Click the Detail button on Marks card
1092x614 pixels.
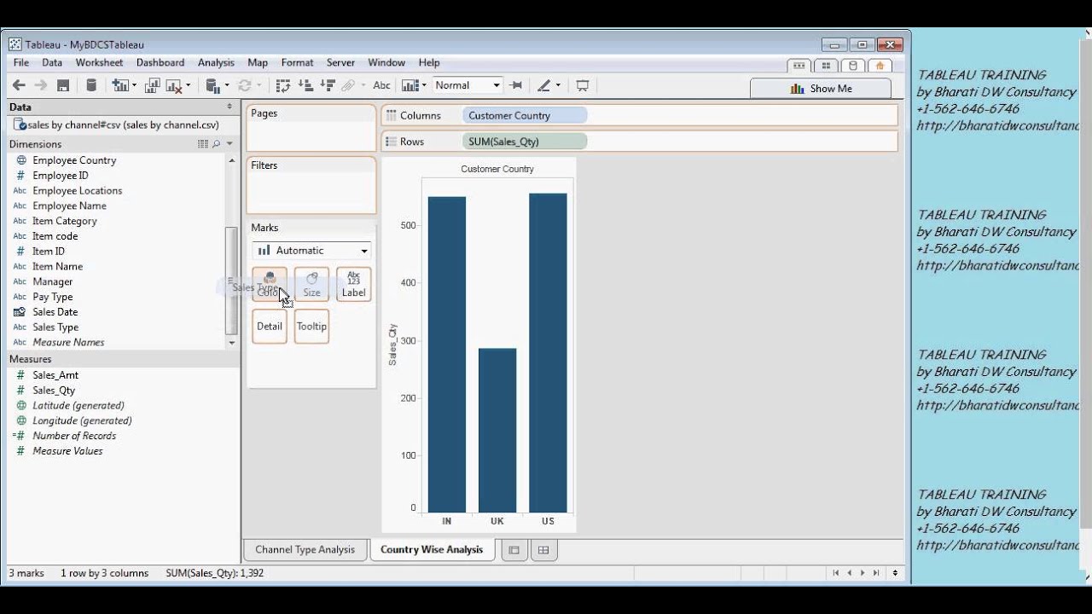[270, 327]
